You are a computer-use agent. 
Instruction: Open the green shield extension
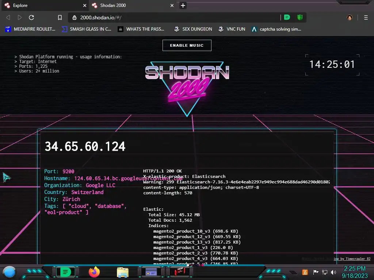[x=300, y=17]
